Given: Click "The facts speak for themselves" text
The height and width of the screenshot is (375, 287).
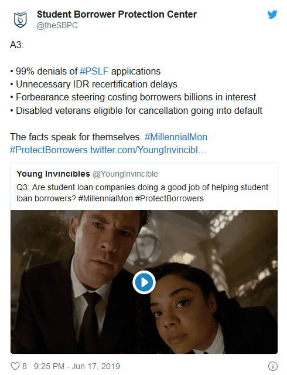Looking at the screenshot, I should [x=76, y=137].
